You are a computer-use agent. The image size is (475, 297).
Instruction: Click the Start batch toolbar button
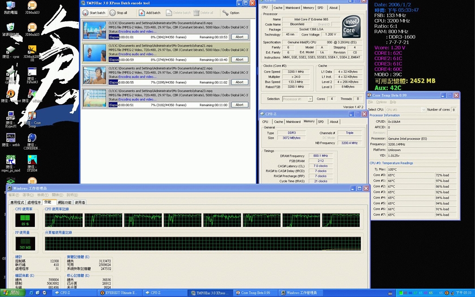(x=95, y=13)
